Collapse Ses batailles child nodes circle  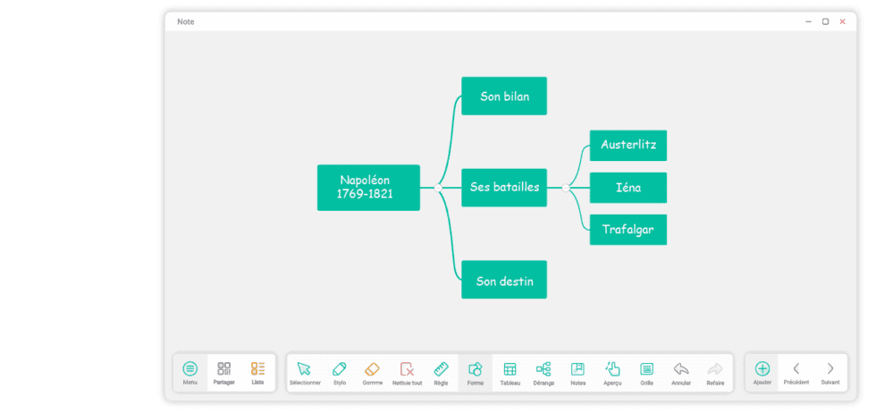tap(566, 189)
